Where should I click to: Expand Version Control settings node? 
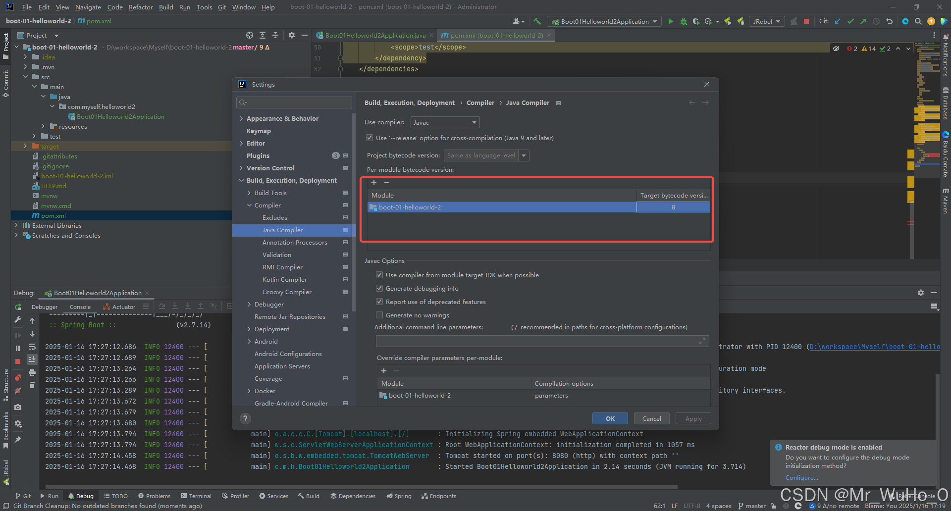(x=241, y=168)
